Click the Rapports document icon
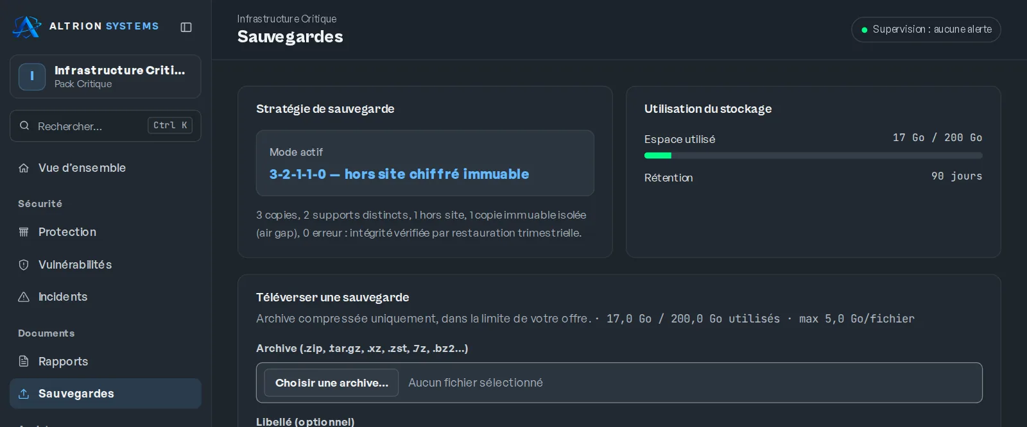Image resolution: width=1027 pixels, height=427 pixels. (x=24, y=361)
